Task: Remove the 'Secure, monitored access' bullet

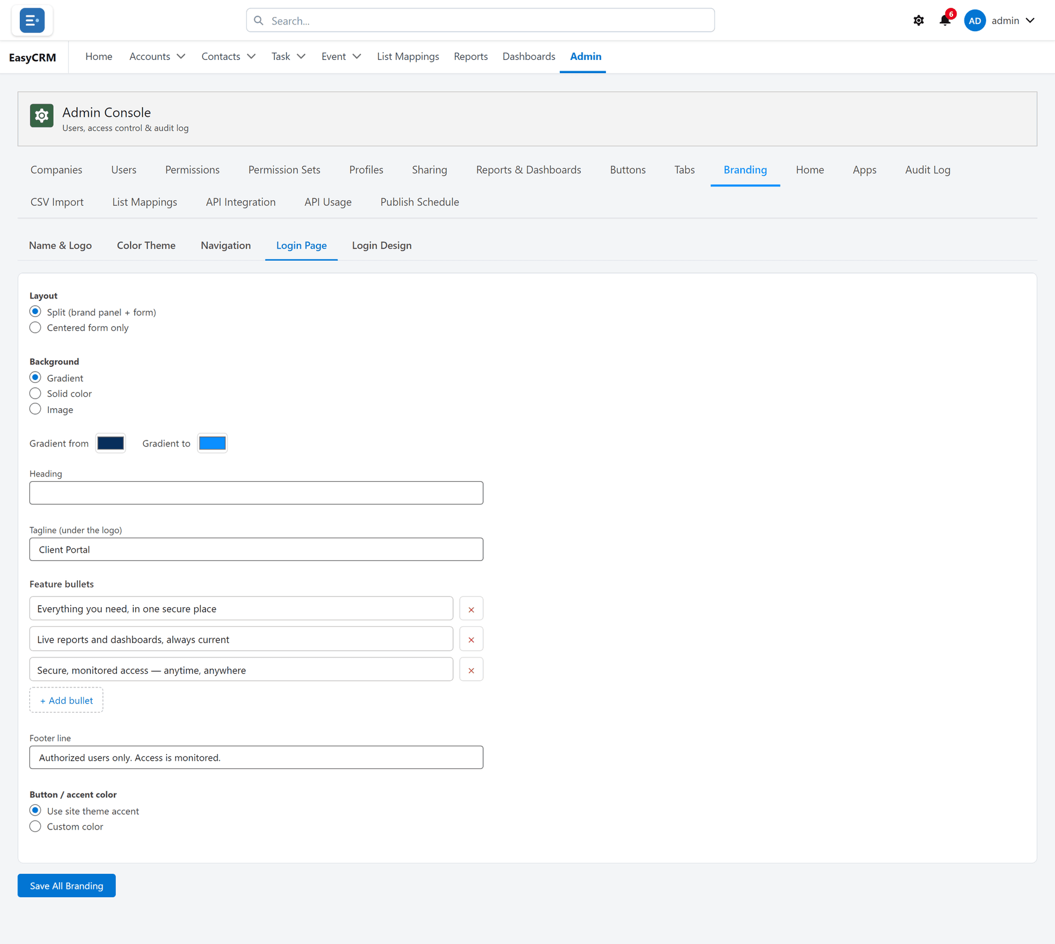Action: point(471,670)
